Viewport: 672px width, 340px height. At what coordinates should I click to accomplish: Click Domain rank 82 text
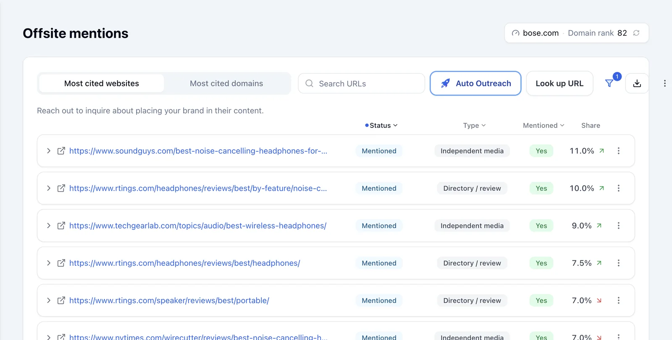[x=597, y=33]
